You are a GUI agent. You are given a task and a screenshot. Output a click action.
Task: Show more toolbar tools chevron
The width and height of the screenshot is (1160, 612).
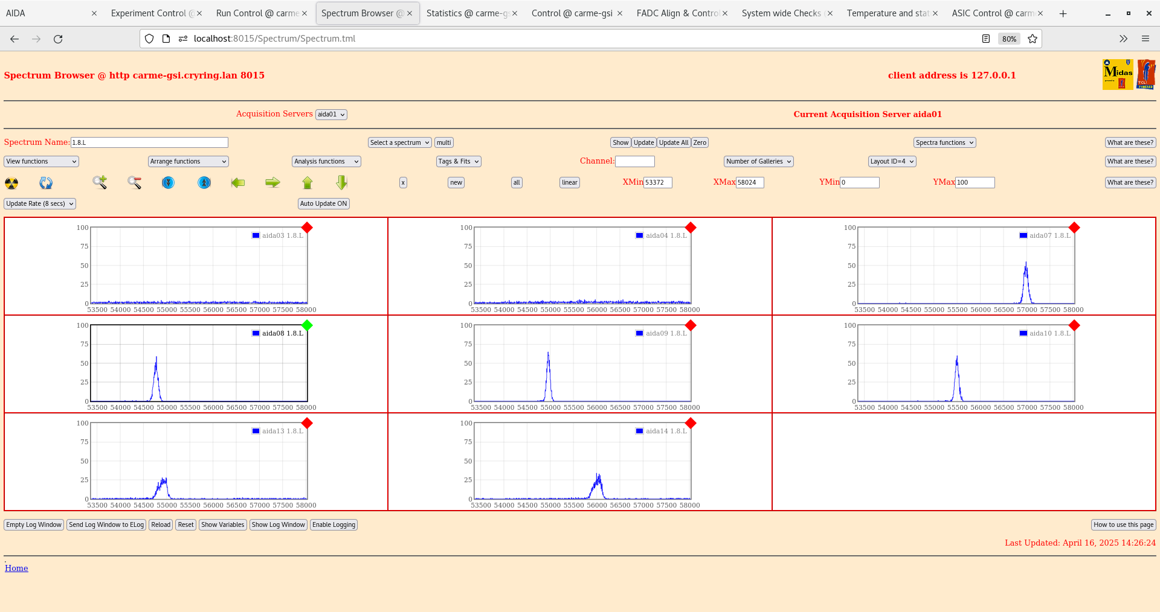point(1123,39)
